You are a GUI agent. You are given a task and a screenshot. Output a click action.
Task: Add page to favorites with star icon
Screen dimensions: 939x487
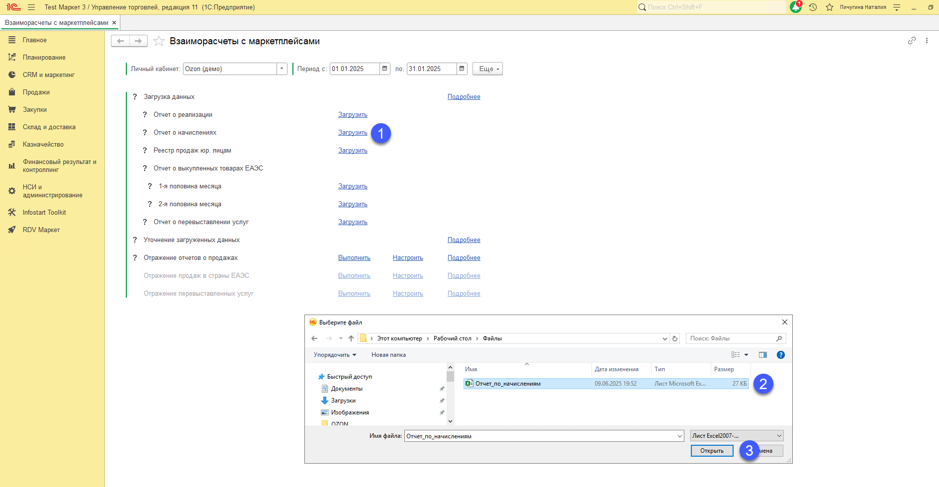(159, 41)
